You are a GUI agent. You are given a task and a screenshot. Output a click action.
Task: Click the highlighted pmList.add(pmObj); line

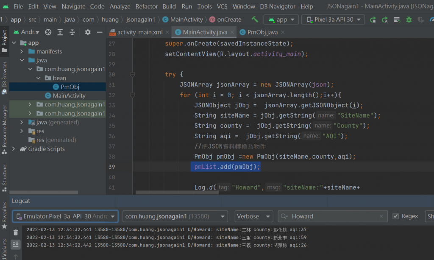click(225, 167)
